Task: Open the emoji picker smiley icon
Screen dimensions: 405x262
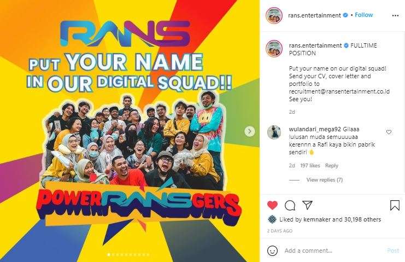Action: (272, 251)
